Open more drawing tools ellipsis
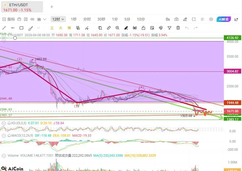This screenshot has width=242, height=171. click(x=38, y=28)
